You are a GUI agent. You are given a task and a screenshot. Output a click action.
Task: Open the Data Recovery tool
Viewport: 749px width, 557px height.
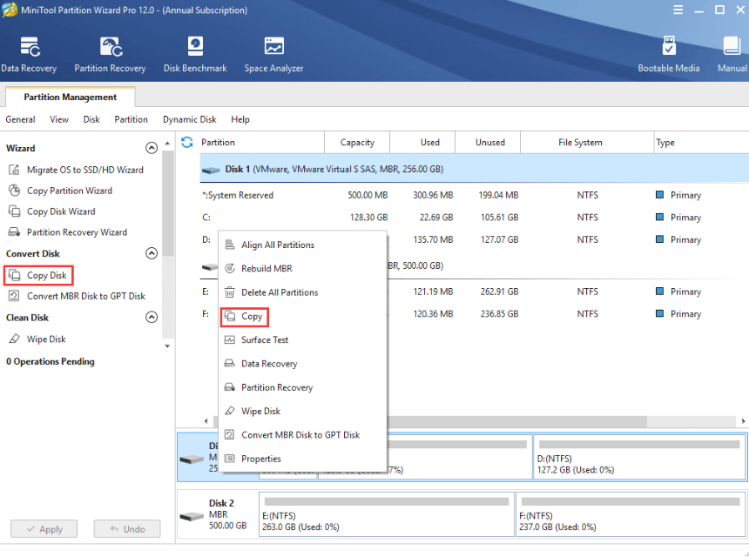point(30,52)
